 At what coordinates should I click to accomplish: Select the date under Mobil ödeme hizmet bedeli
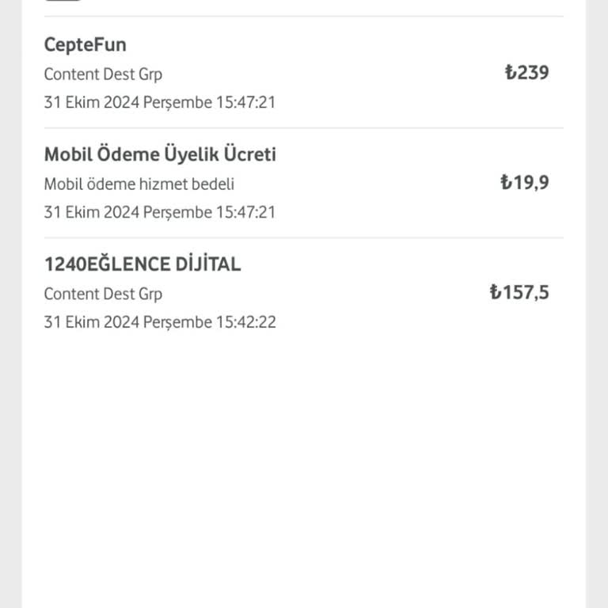coord(159,212)
